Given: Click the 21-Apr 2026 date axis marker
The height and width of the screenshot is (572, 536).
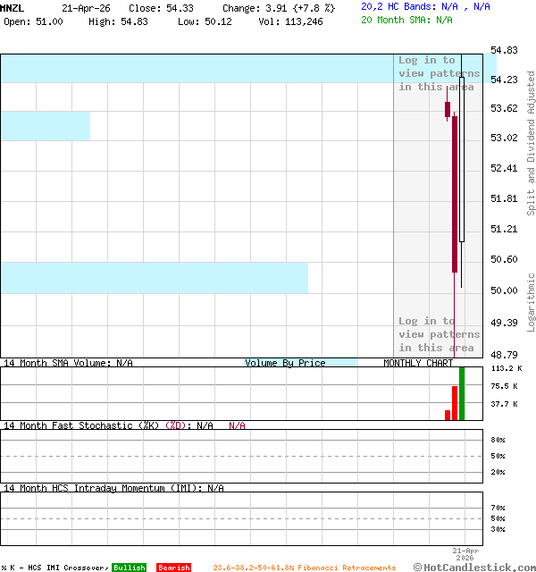Looking at the screenshot, I should (x=465, y=554).
